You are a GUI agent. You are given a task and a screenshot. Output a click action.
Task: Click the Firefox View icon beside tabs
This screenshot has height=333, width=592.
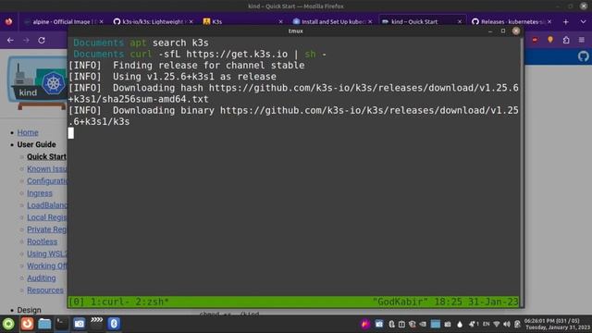pos(8,22)
